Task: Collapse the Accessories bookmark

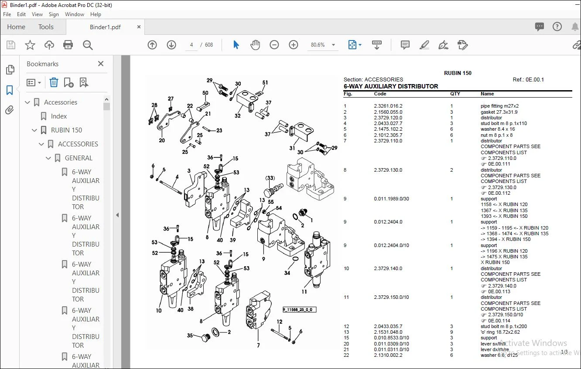Action: pos(28,102)
